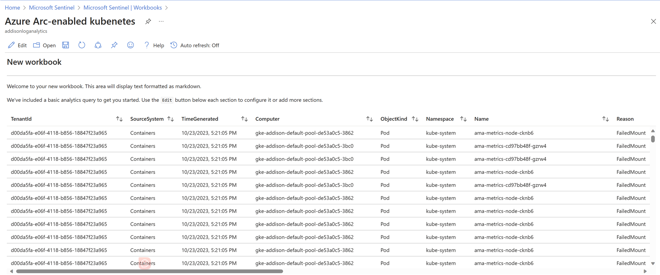This screenshot has width=660, height=275.
Task: Open Microsoft Sentinel | Workbooks breadcrumb
Action: point(123,8)
